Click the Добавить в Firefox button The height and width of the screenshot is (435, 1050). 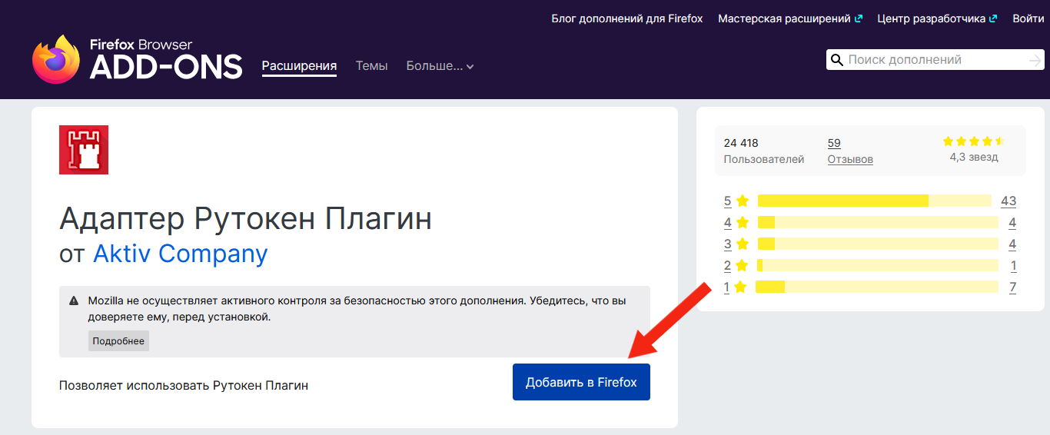(581, 382)
